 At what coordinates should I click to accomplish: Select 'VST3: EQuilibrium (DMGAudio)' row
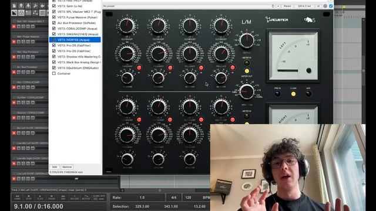point(75,68)
